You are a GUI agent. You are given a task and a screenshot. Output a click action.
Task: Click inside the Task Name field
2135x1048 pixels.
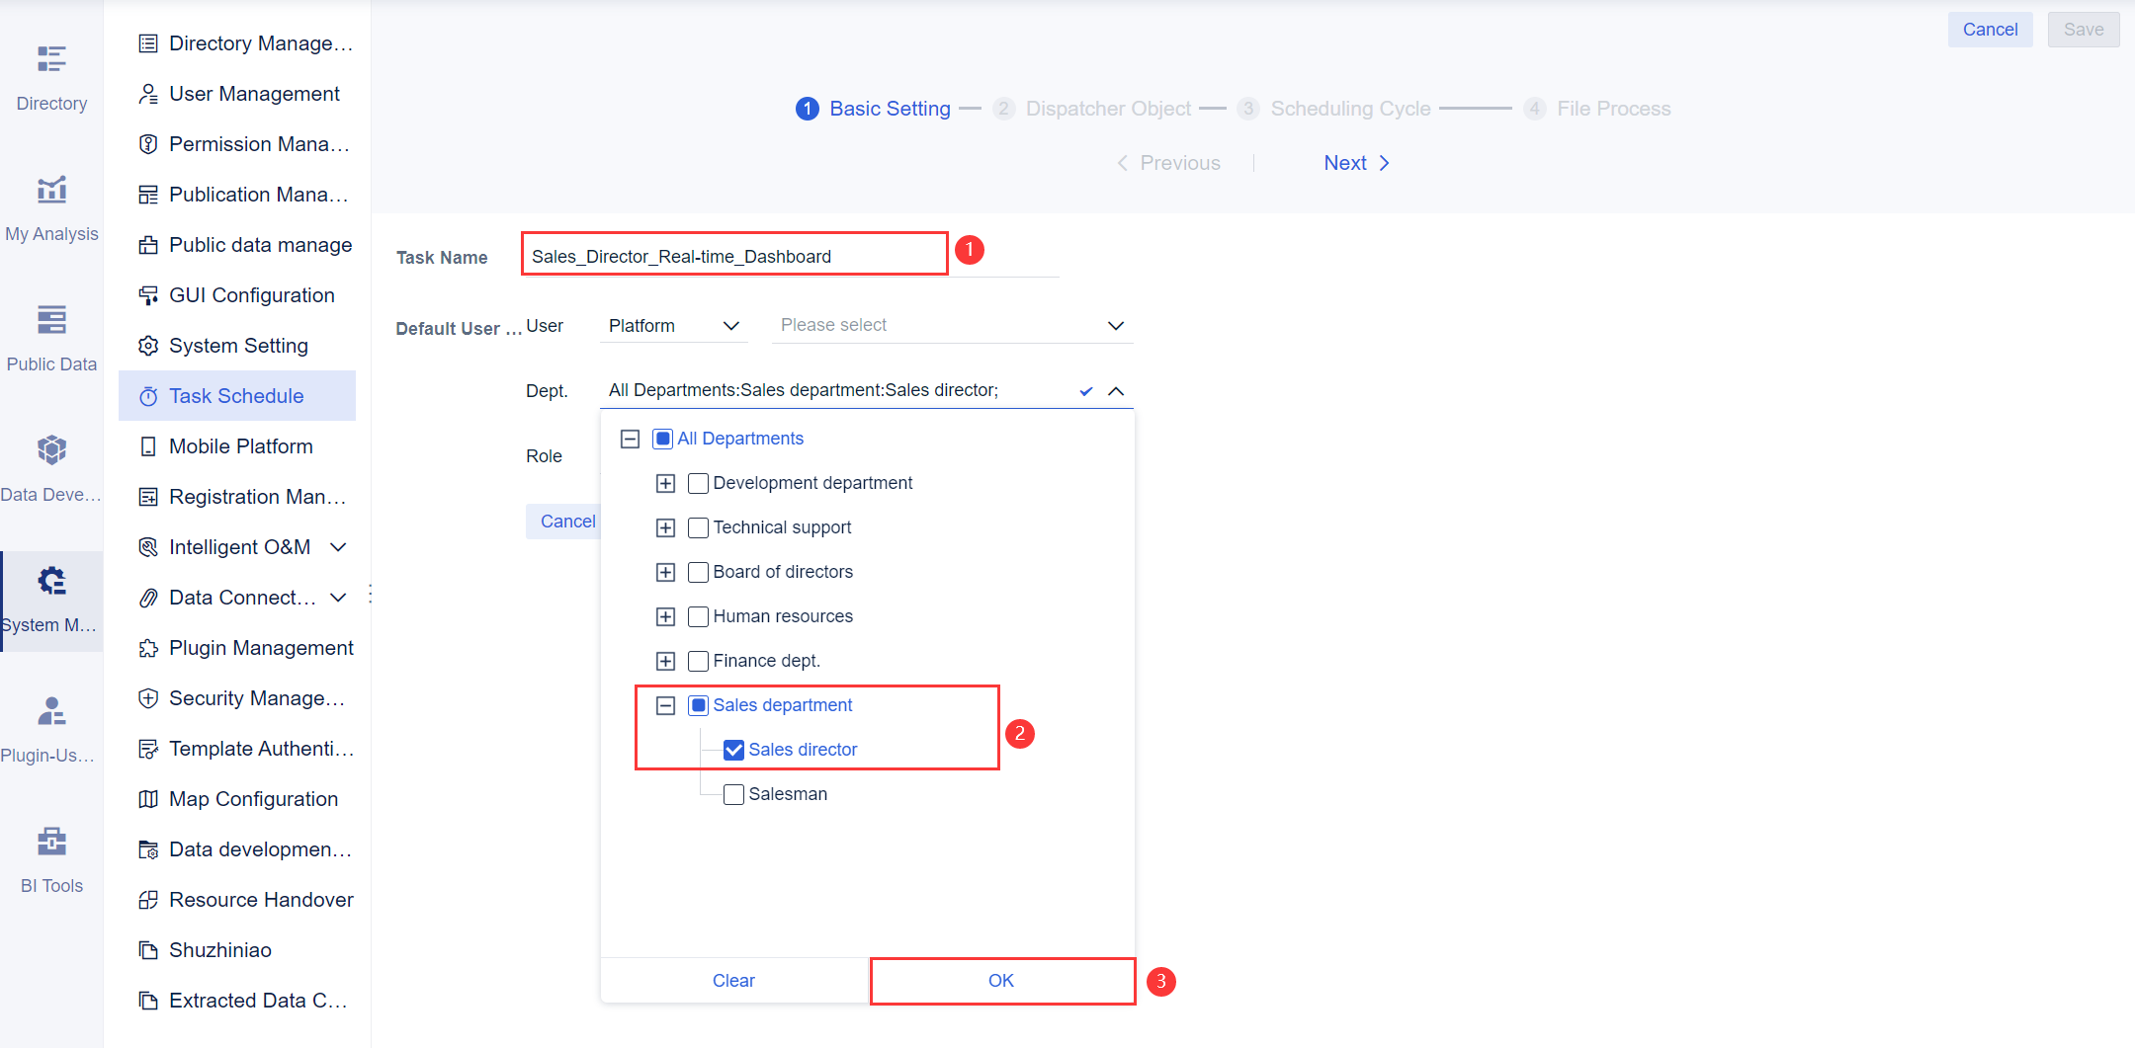(x=733, y=255)
